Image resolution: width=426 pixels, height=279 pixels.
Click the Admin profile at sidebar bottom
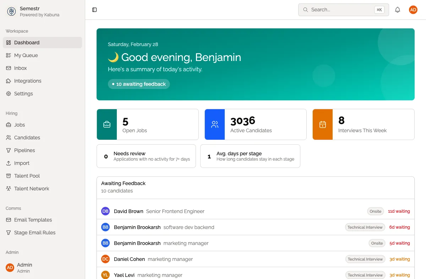point(24,268)
